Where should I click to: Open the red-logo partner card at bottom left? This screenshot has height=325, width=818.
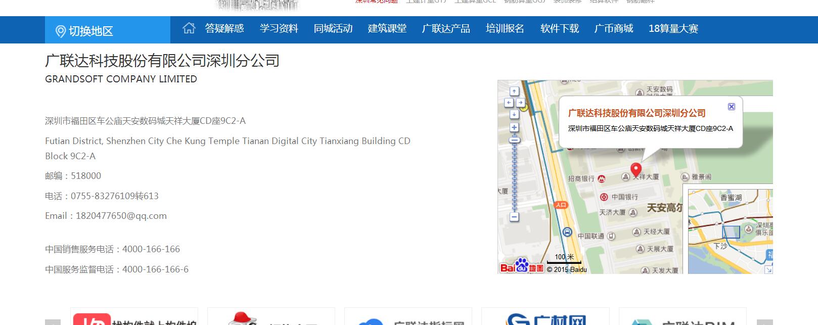134,317
